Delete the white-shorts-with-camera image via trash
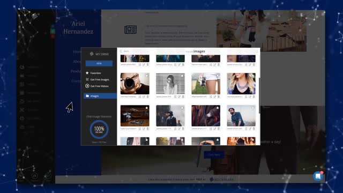Image resolution: width=343 pixels, height=193 pixels. (x=219, y=96)
